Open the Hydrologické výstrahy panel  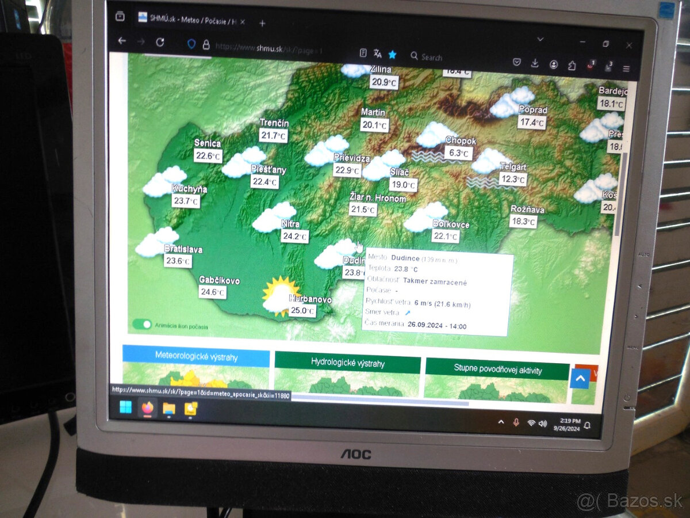(347, 363)
